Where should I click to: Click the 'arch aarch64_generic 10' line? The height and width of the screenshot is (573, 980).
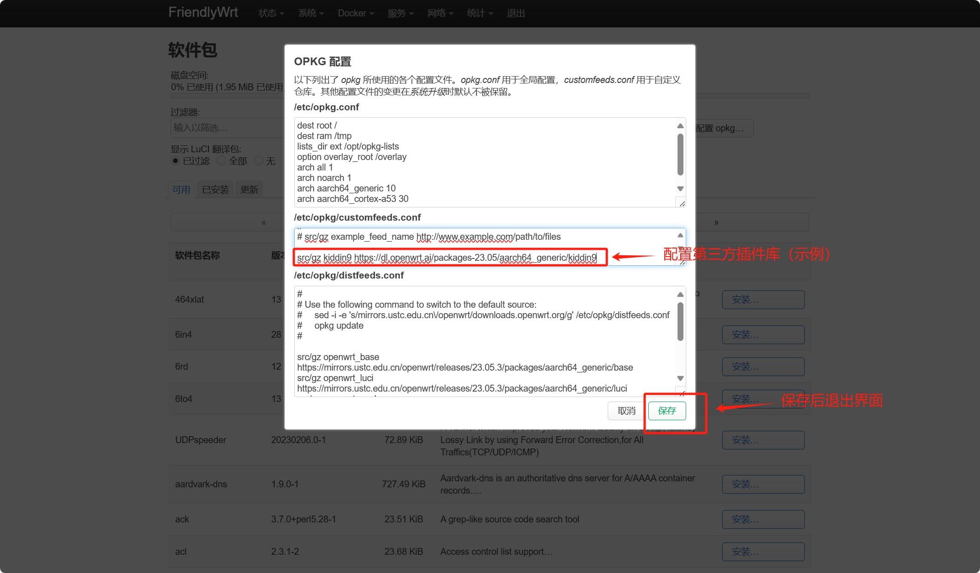coord(346,188)
